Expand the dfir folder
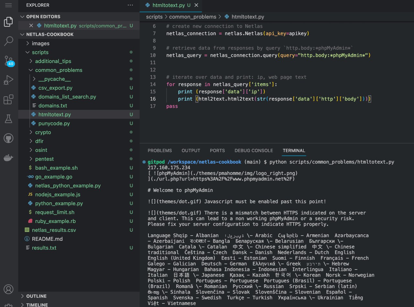This screenshot has width=414, height=307. coord(31,141)
